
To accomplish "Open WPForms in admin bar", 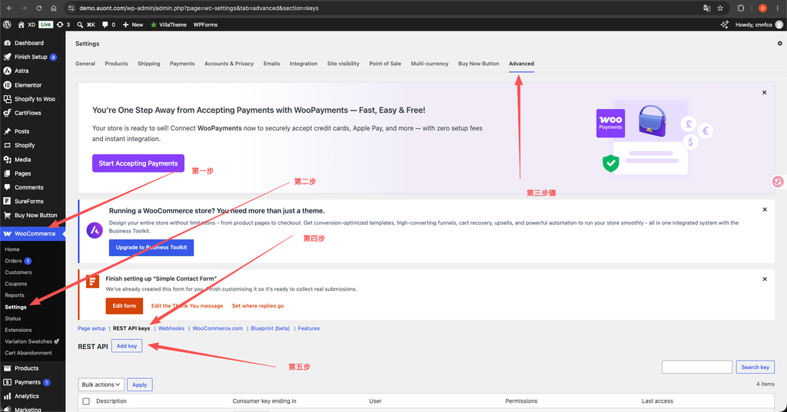I will pyautogui.click(x=205, y=25).
